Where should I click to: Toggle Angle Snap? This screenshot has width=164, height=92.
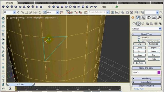coord(72,12)
